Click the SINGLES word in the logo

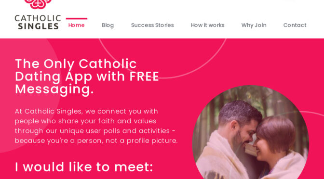coord(38,26)
